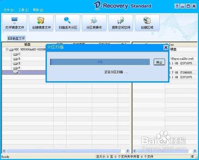The height and width of the screenshot is (160, 199).
Task: Click the right pane scroll left arrow
Action: [135, 151]
